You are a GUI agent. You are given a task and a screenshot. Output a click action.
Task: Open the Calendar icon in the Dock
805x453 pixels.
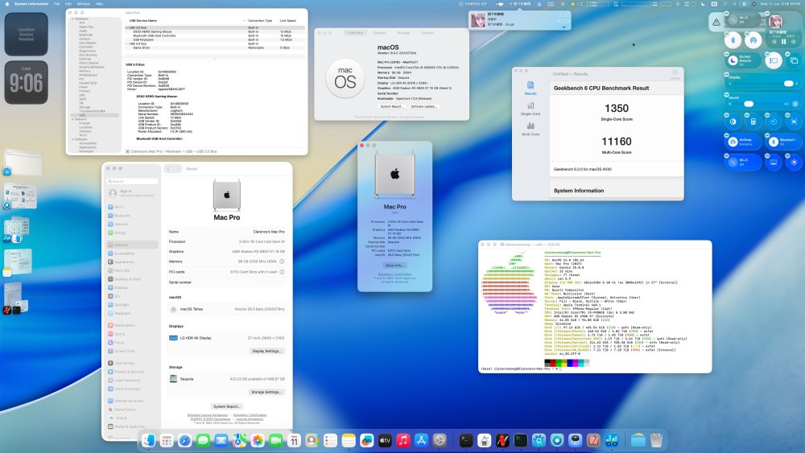(294, 440)
